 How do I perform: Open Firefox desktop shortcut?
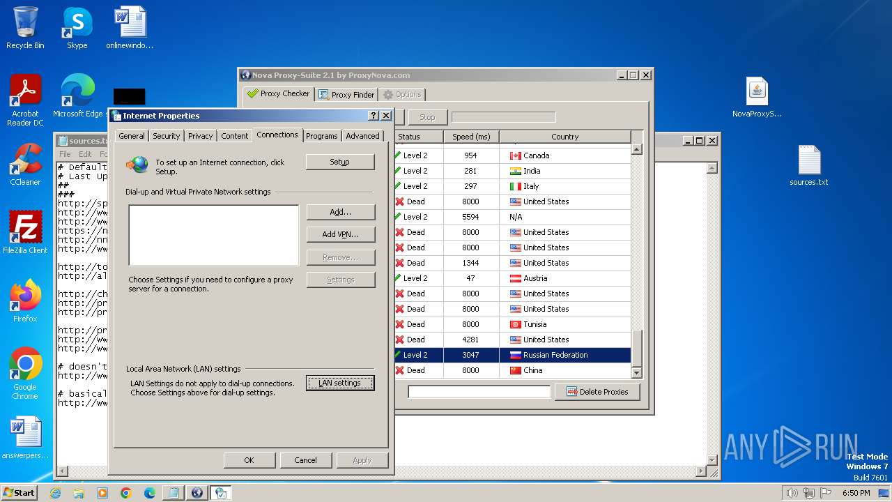25,301
